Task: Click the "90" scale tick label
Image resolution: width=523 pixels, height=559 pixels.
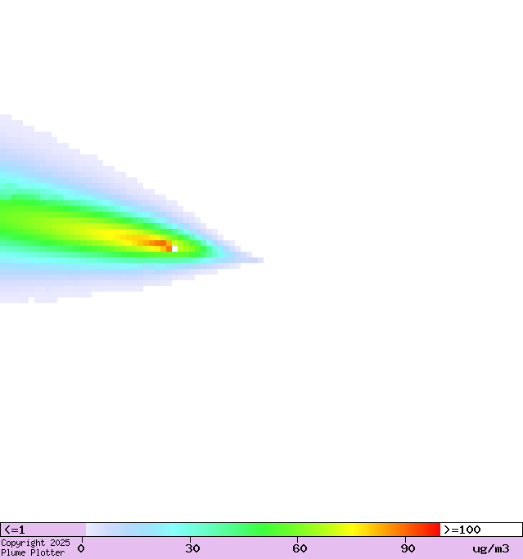Action: point(408,548)
